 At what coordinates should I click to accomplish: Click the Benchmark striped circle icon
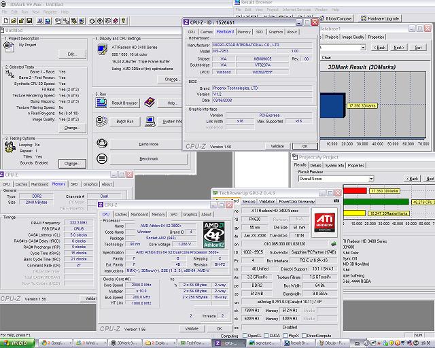[x=102, y=158]
